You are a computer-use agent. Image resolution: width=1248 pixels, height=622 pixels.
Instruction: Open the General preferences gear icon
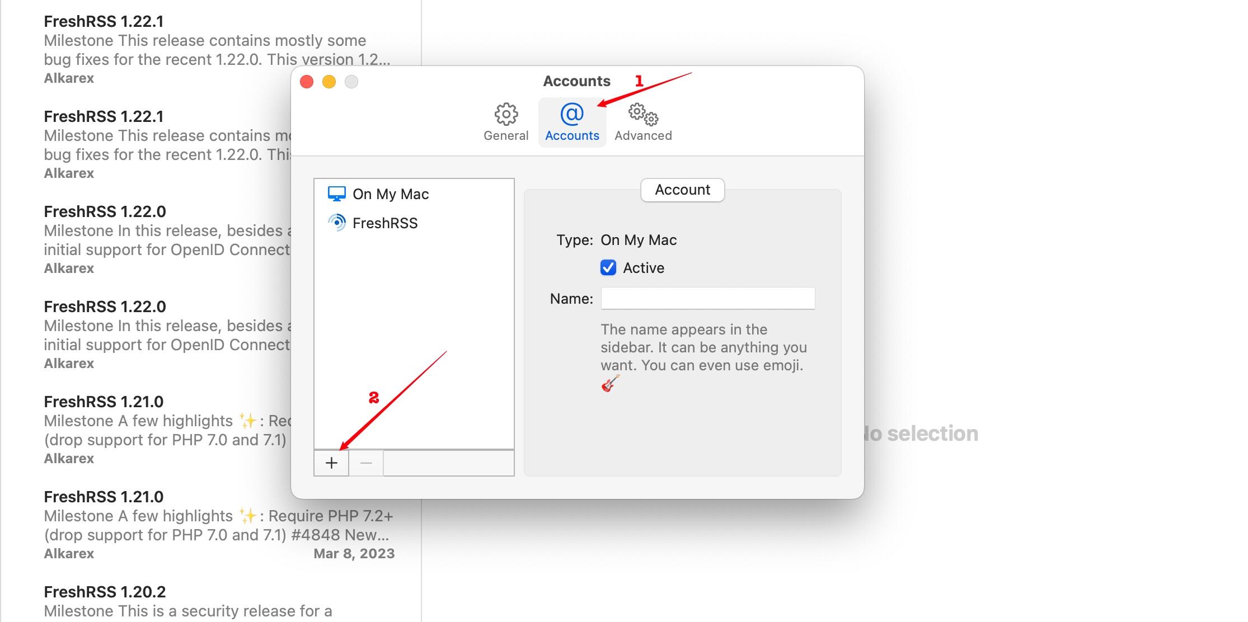coord(506,115)
